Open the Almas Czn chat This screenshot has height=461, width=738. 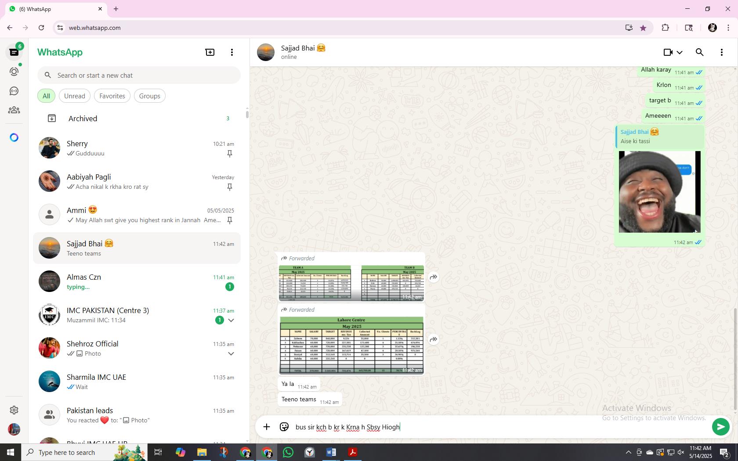(137, 281)
